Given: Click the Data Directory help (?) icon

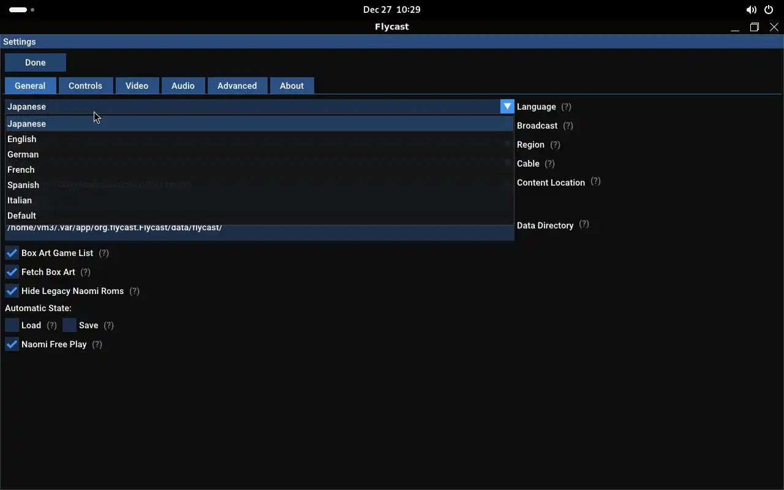Looking at the screenshot, I should [x=584, y=224].
